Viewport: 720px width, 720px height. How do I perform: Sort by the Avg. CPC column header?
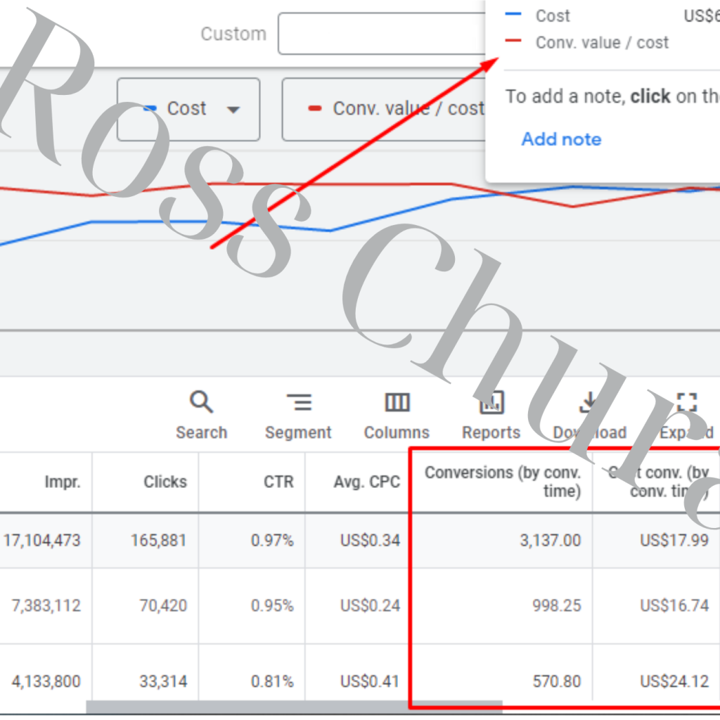click(x=367, y=482)
